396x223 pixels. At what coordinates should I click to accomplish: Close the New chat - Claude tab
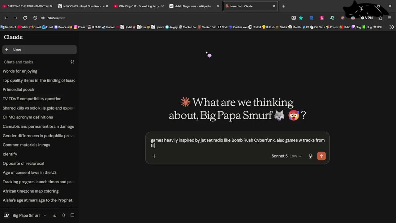tap(274, 6)
